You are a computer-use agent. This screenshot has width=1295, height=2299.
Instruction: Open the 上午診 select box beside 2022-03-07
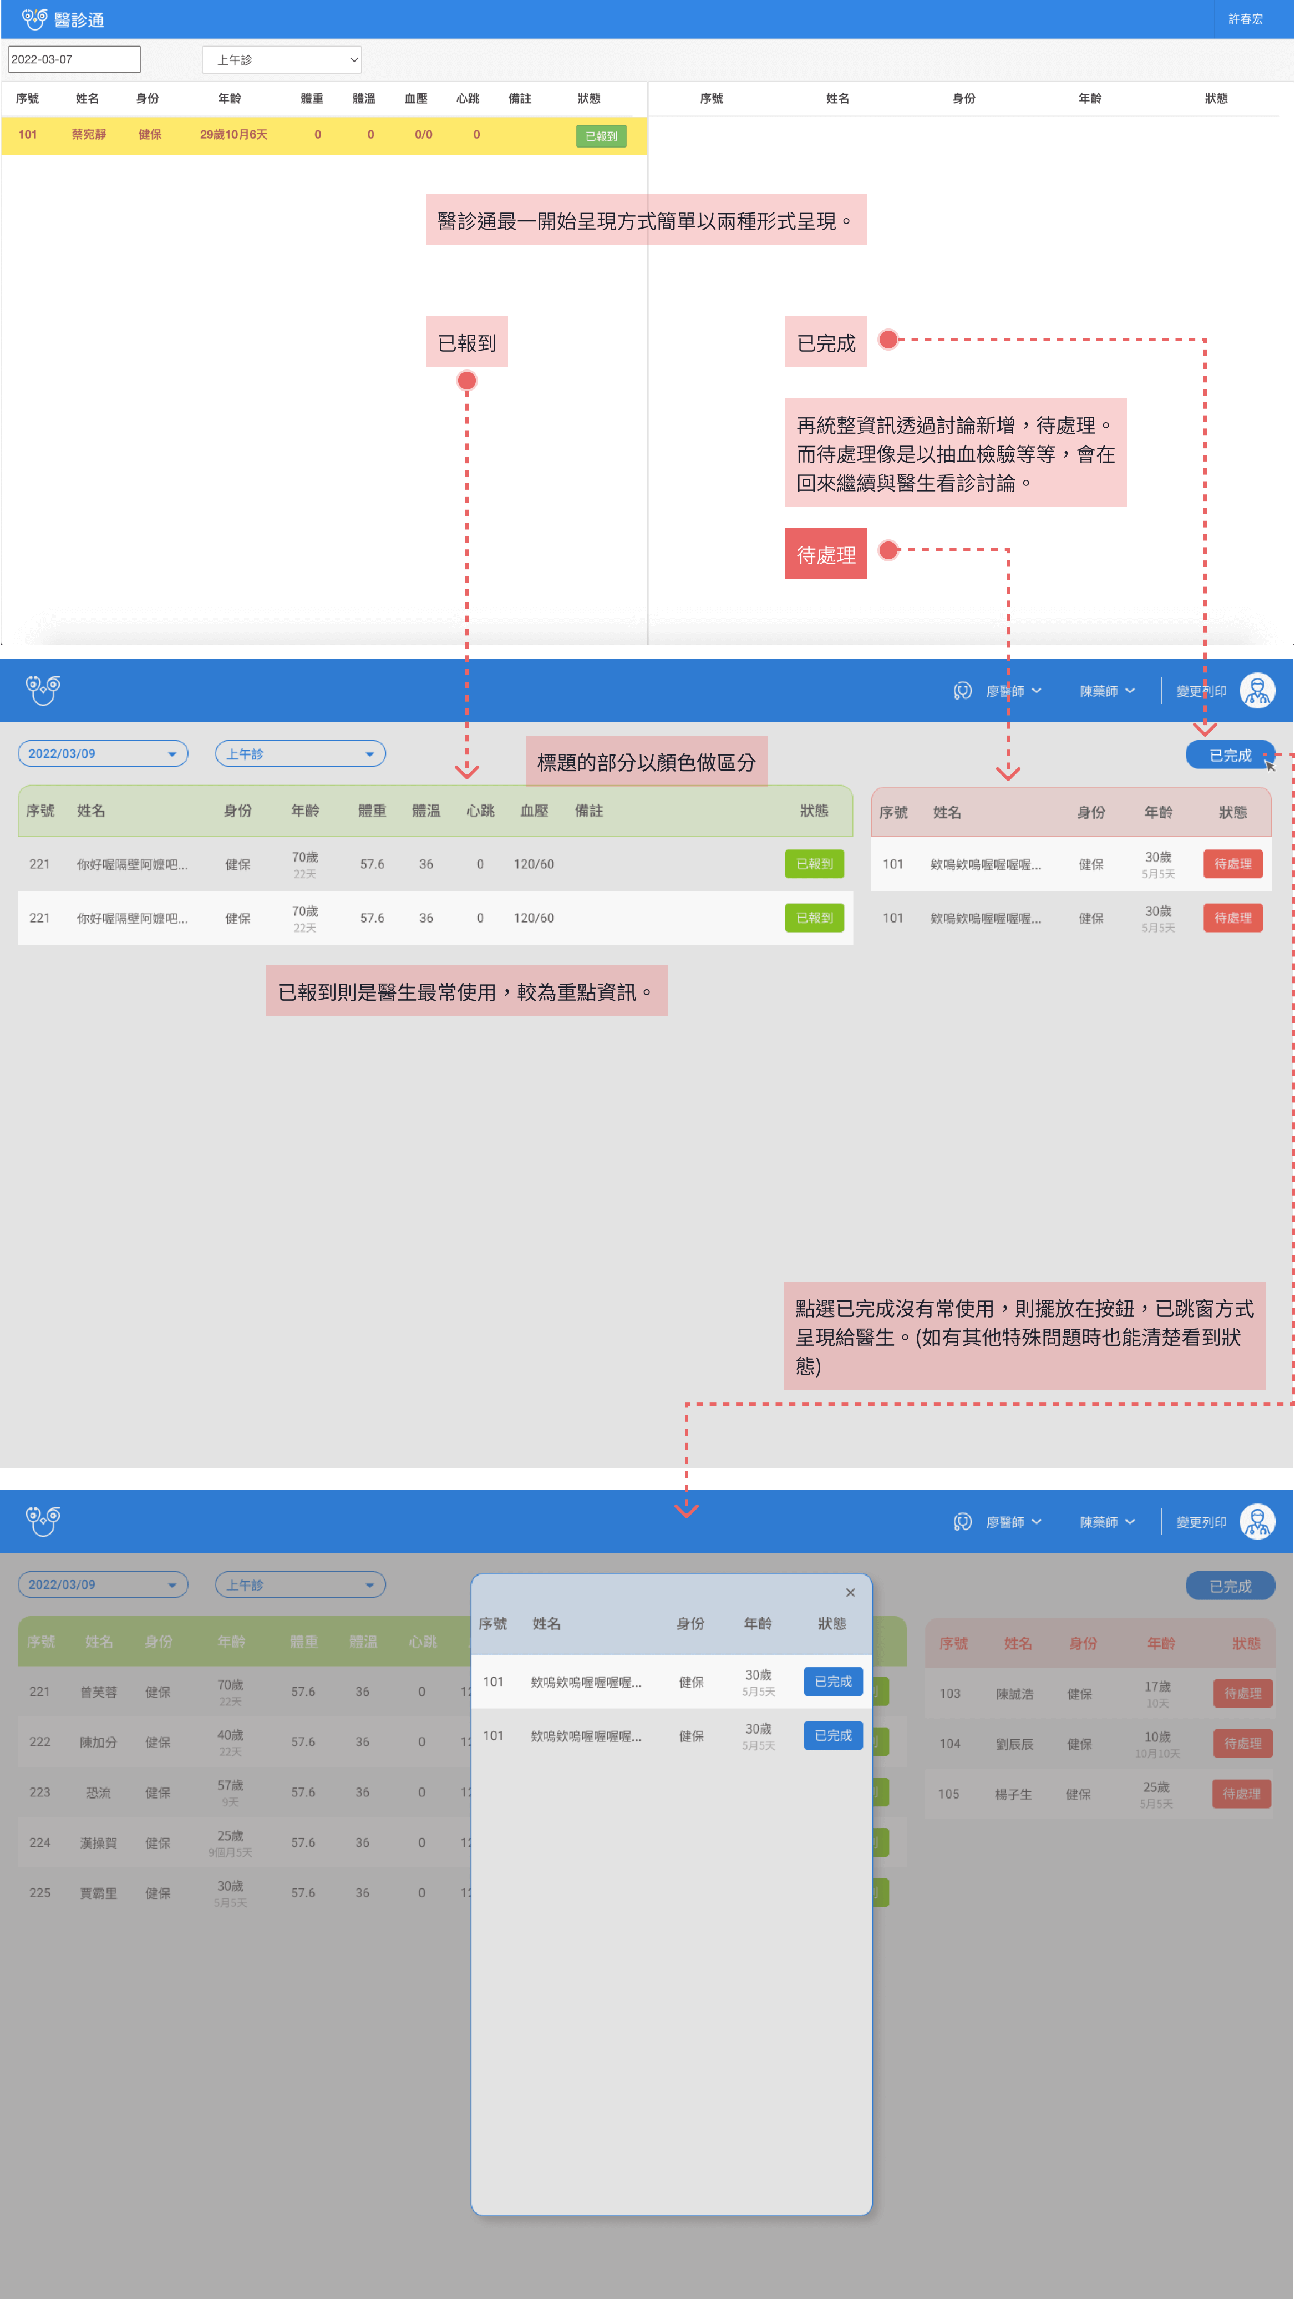pyautogui.click(x=282, y=60)
